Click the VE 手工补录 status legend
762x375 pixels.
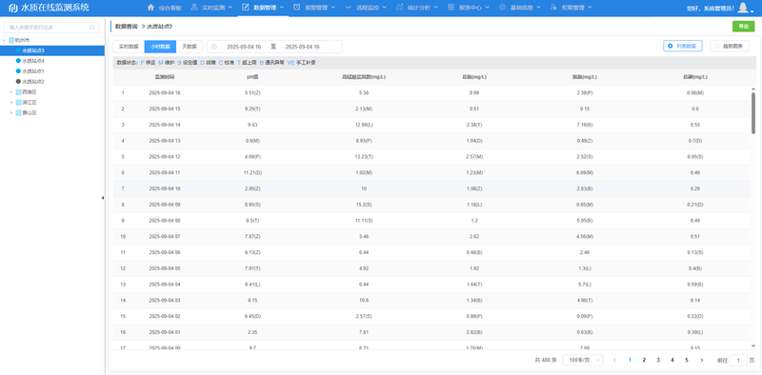tap(302, 63)
